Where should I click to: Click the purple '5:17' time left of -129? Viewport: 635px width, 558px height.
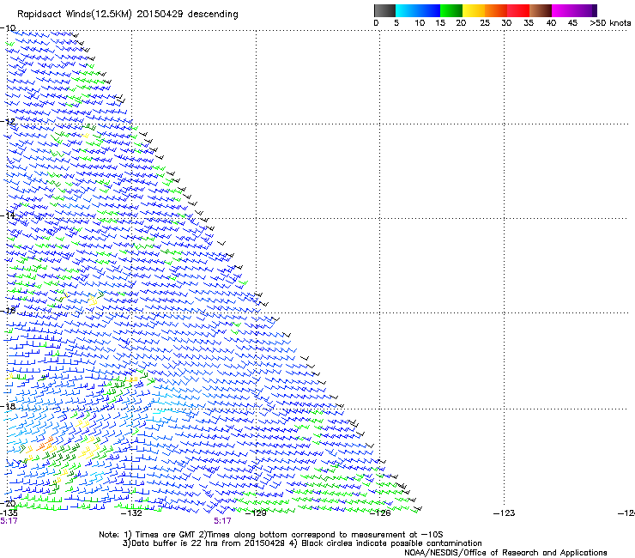[222, 521]
